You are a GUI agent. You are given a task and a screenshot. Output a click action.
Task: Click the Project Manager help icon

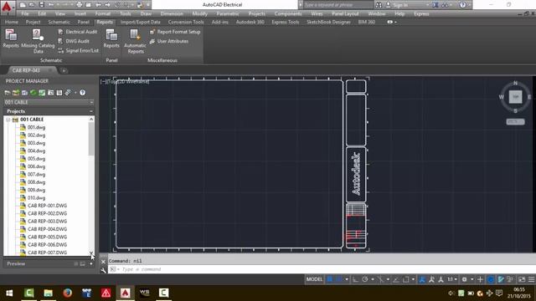tap(82, 93)
